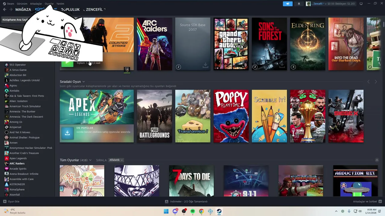This screenshot has width=385, height=216.
Task: Click the Ampersat sidebar icon
Action: click(x=7, y=127)
